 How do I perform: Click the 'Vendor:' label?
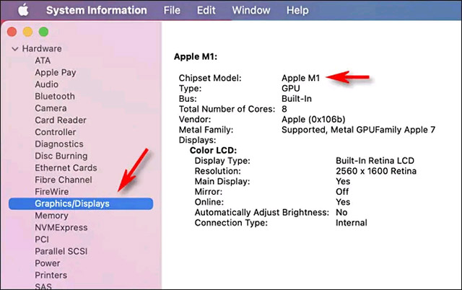[195, 119]
